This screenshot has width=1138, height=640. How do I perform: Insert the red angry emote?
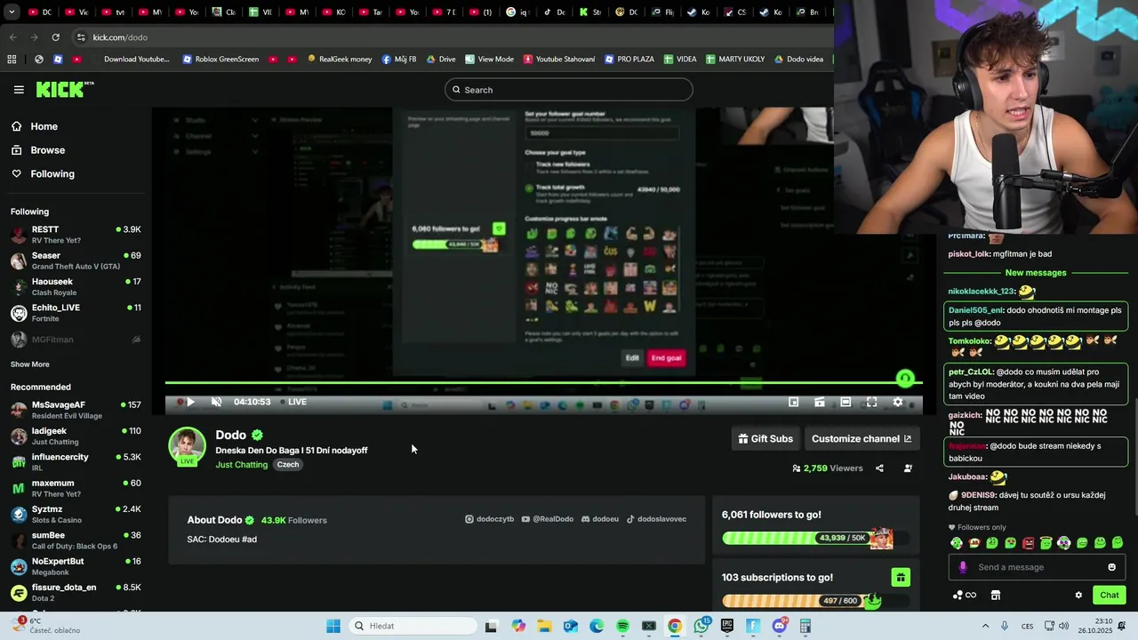(1028, 543)
